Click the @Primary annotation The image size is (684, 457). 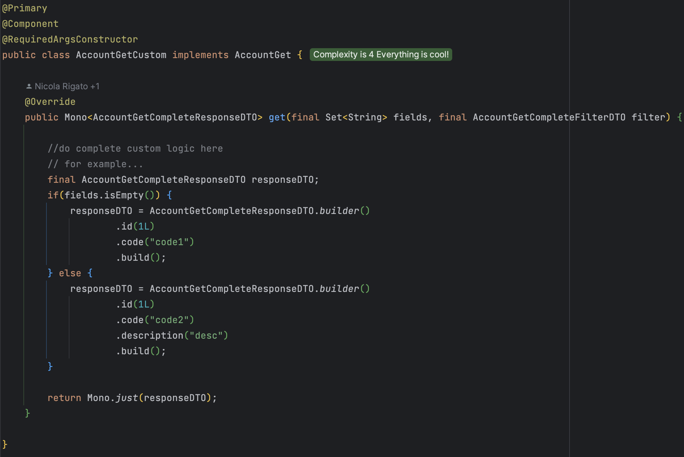point(24,8)
